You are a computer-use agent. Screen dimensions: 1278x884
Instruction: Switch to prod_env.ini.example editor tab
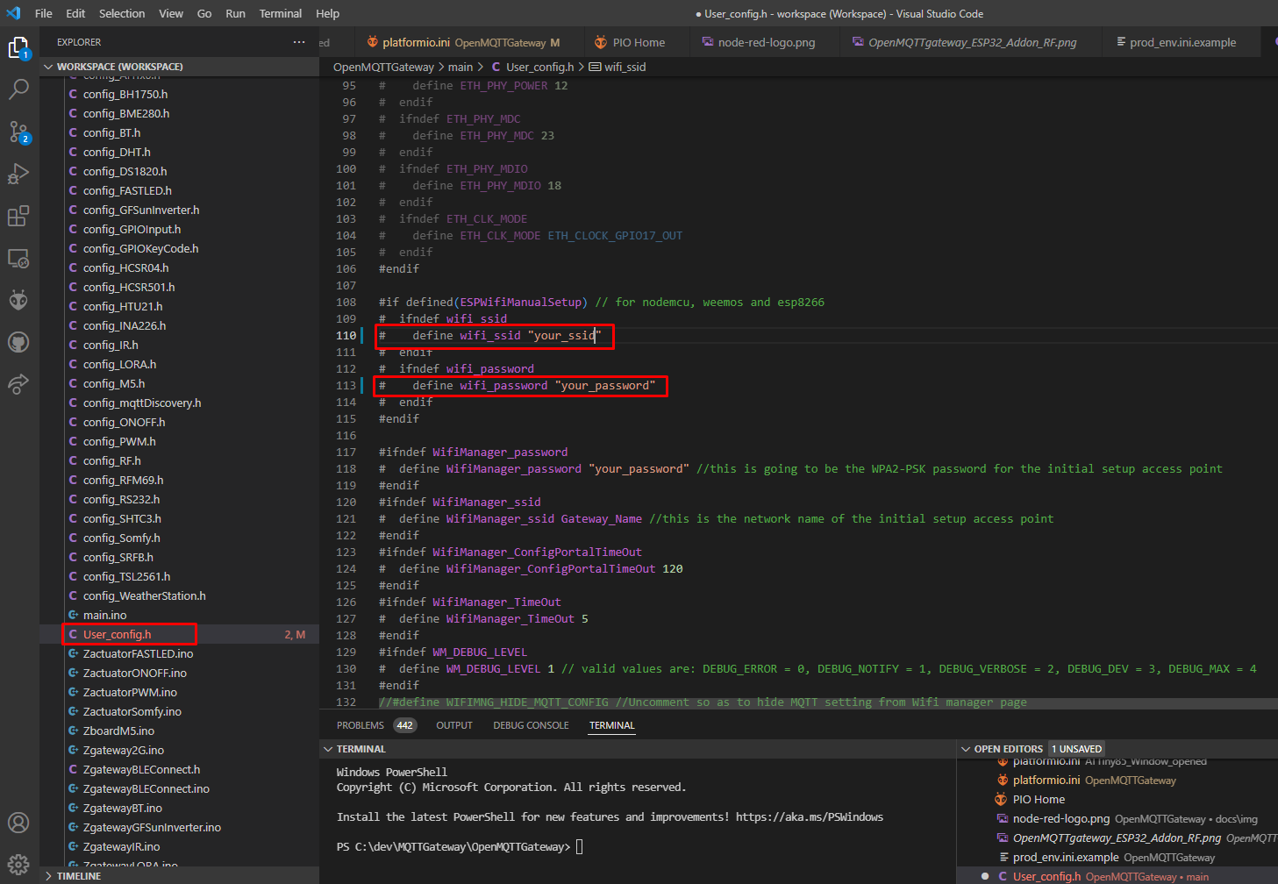coord(1182,42)
